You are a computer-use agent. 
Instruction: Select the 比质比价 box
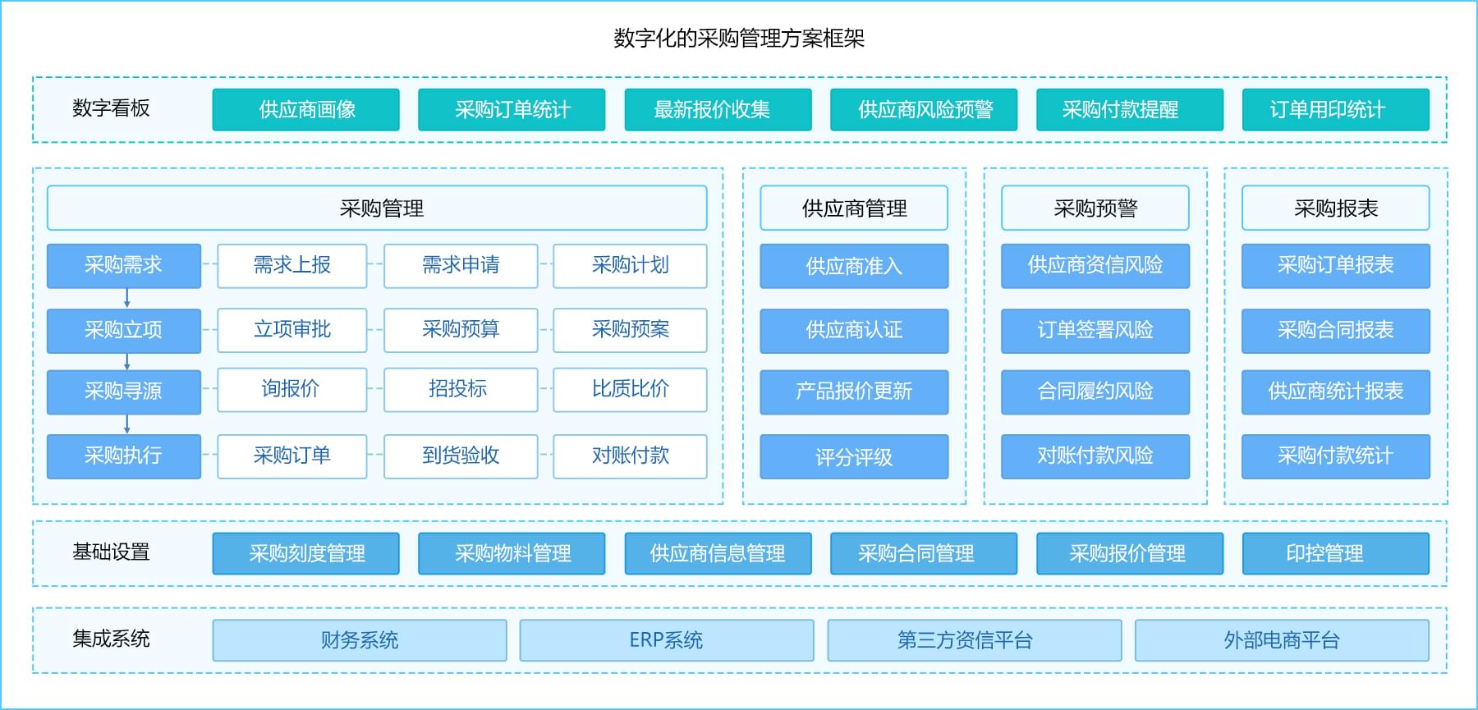[630, 390]
